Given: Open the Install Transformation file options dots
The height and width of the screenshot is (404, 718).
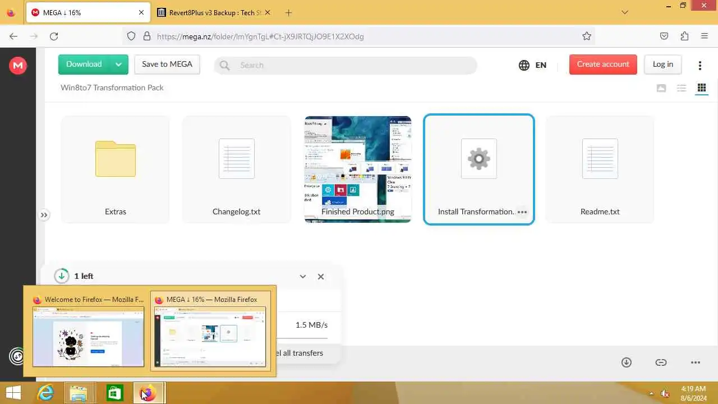Looking at the screenshot, I should (522, 212).
